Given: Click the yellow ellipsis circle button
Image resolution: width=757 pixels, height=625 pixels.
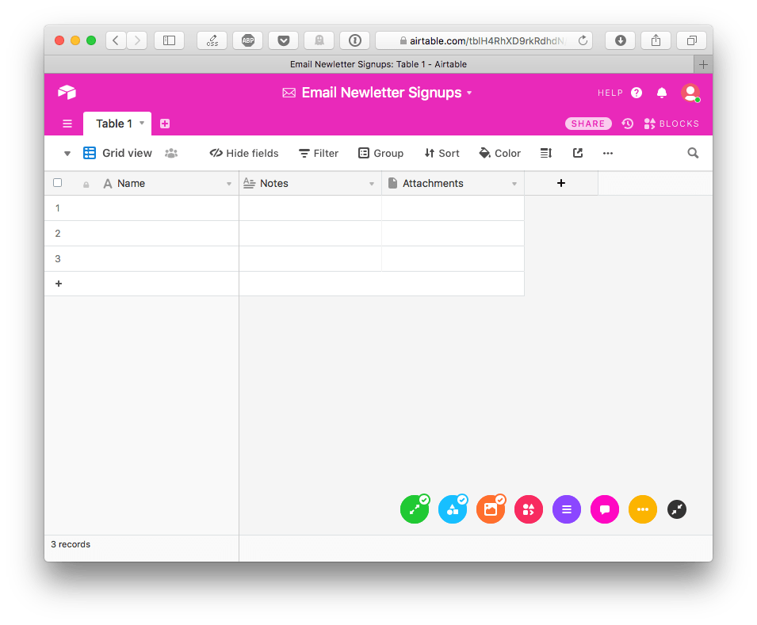Looking at the screenshot, I should tap(643, 509).
